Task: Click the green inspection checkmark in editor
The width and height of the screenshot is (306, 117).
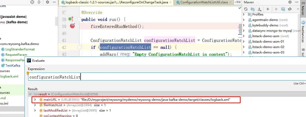Action: coord(240,8)
